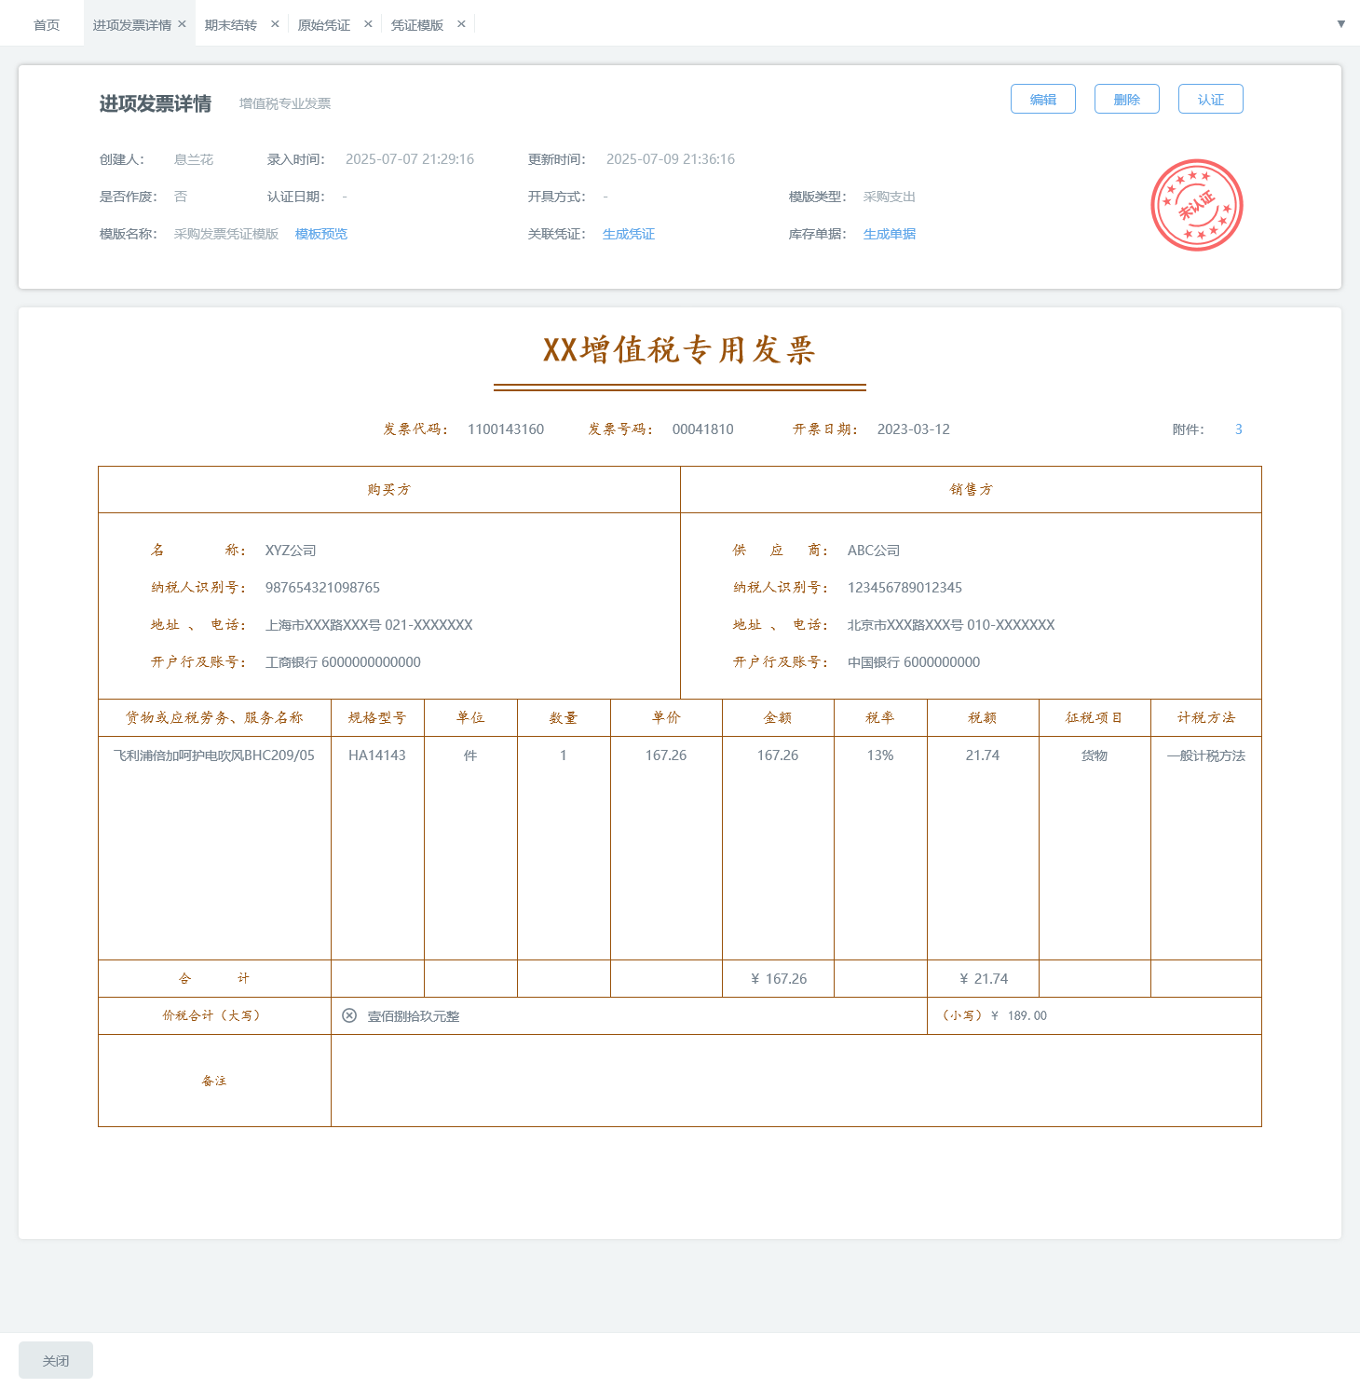Screen dimensions: 1360x1388
Task: Click update time 2025-07-09 21:36:16
Action: point(671,159)
